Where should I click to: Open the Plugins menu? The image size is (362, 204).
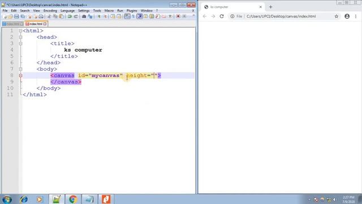pos(132,11)
